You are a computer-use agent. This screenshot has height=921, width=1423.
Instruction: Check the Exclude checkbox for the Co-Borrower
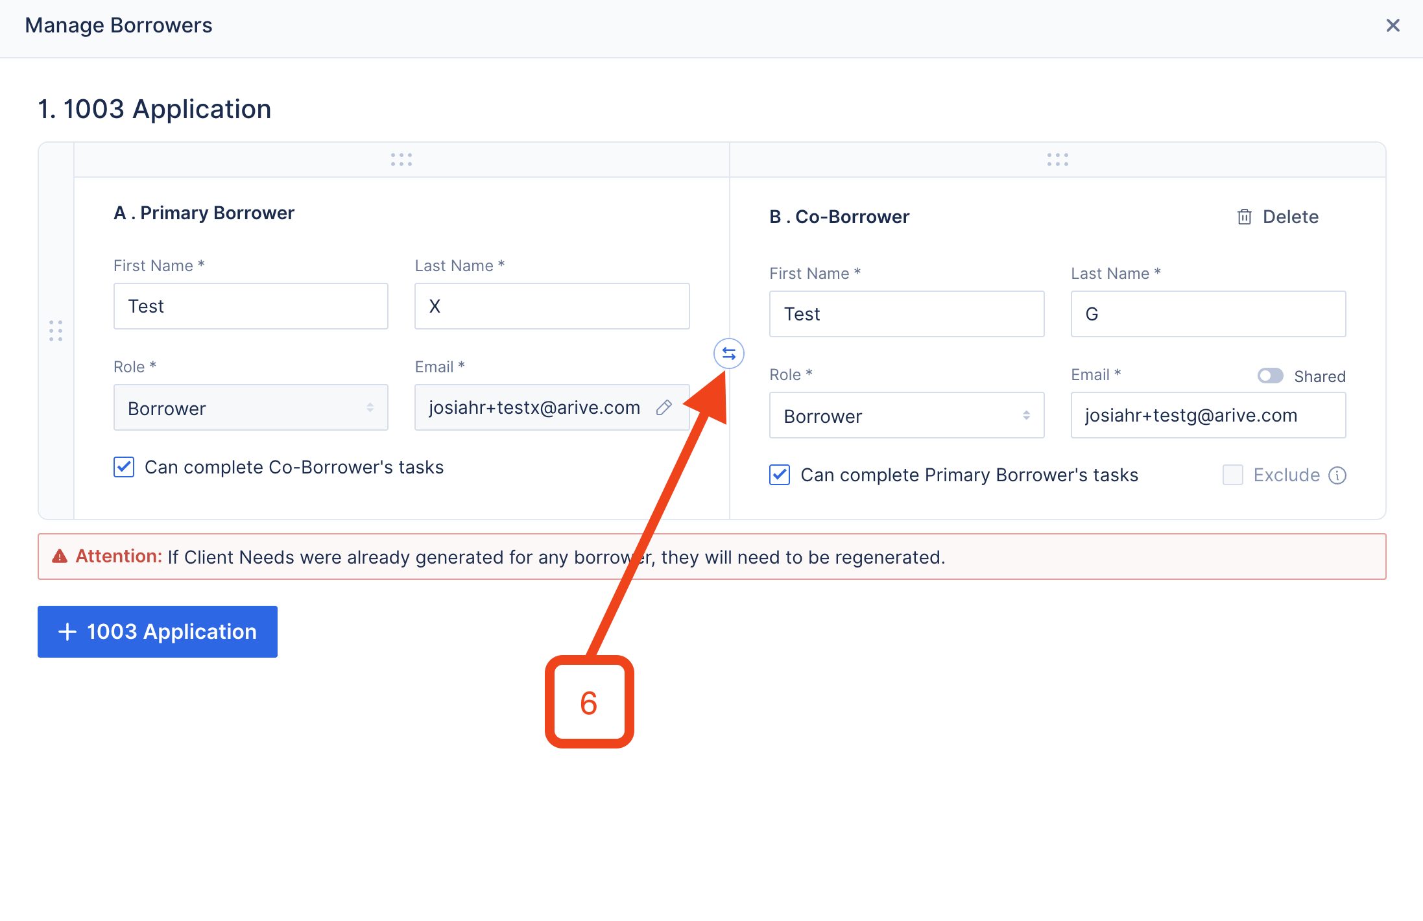[x=1232, y=475]
